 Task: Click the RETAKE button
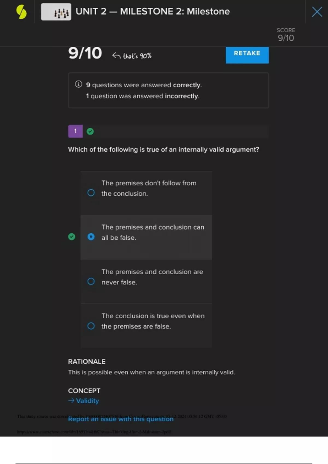pyautogui.click(x=247, y=54)
